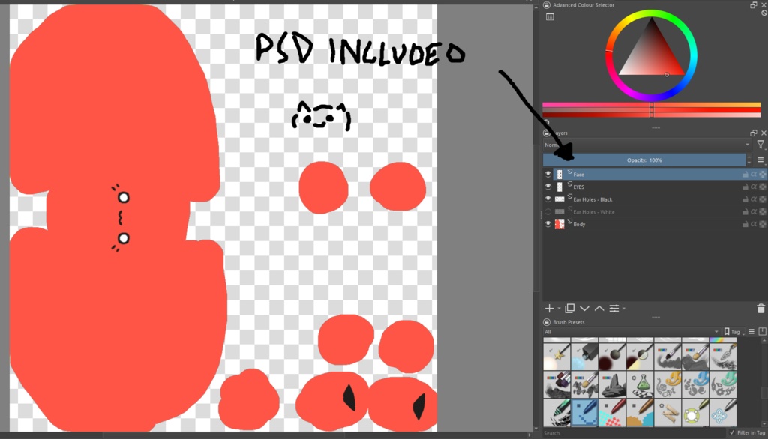Float the Advanced Colour Selector docker

(x=753, y=5)
